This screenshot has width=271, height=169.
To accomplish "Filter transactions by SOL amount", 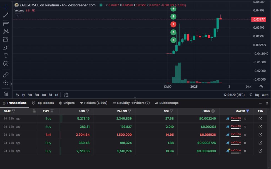I will tap(172, 111).
